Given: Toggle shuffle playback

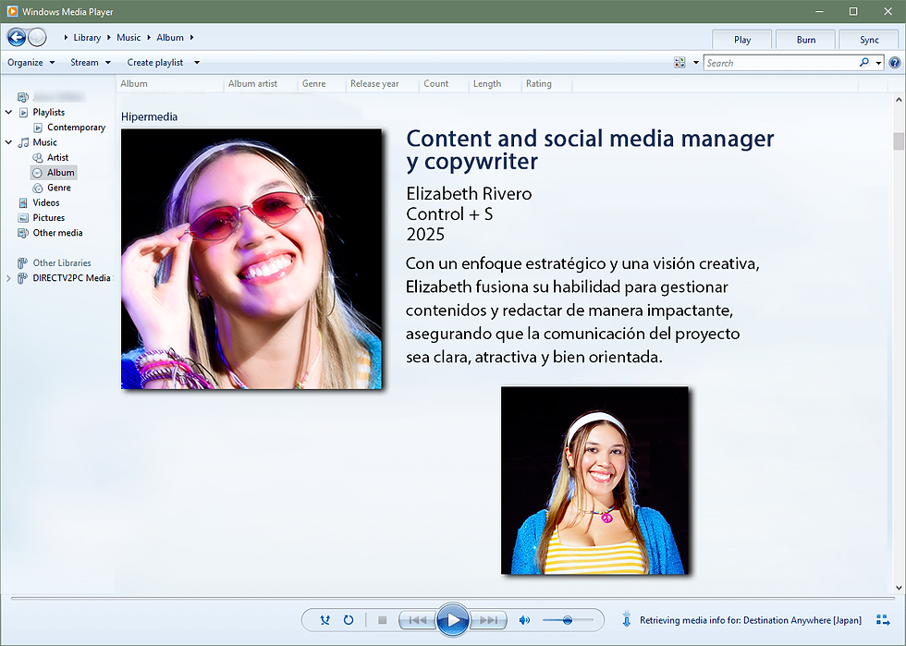Looking at the screenshot, I should coord(324,620).
